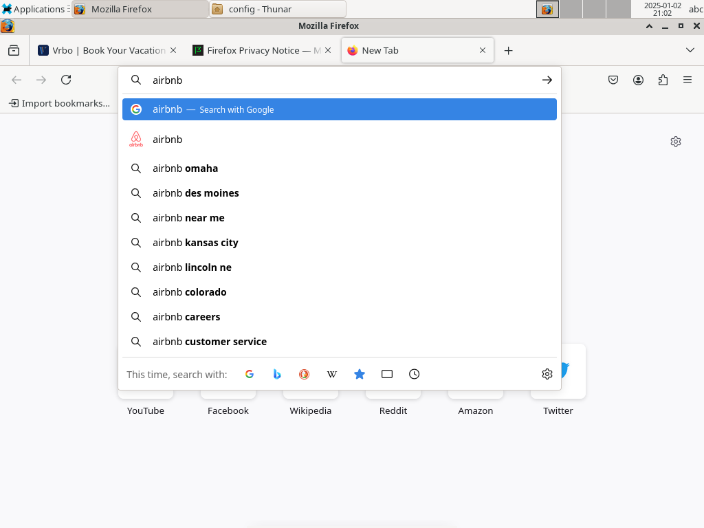Image resolution: width=704 pixels, height=528 pixels.
Task: Open Firefox application hamburger menu
Action: click(687, 80)
